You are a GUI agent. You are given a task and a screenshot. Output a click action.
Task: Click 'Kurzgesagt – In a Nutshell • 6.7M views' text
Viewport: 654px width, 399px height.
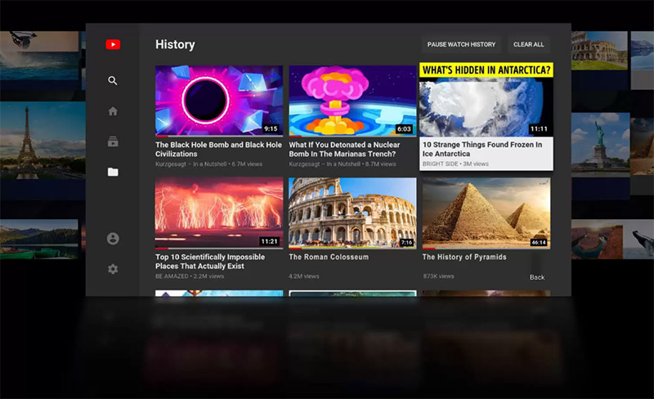tap(208, 164)
